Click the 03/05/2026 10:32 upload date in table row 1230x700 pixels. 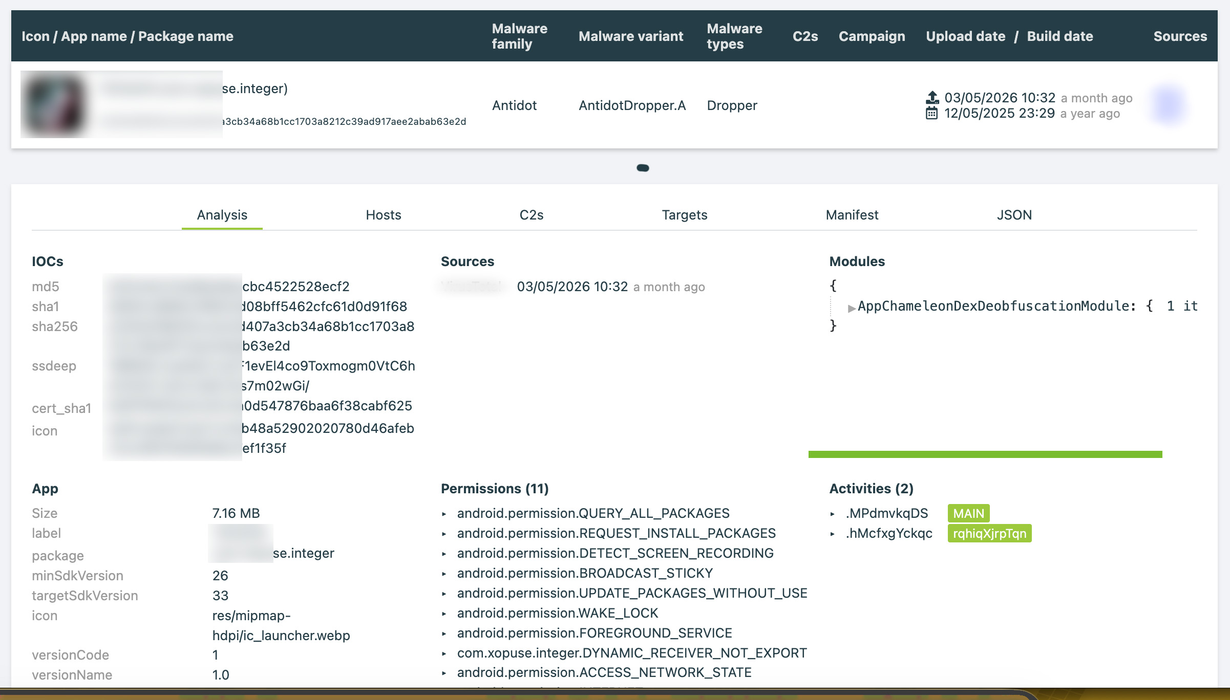coord(1000,98)
